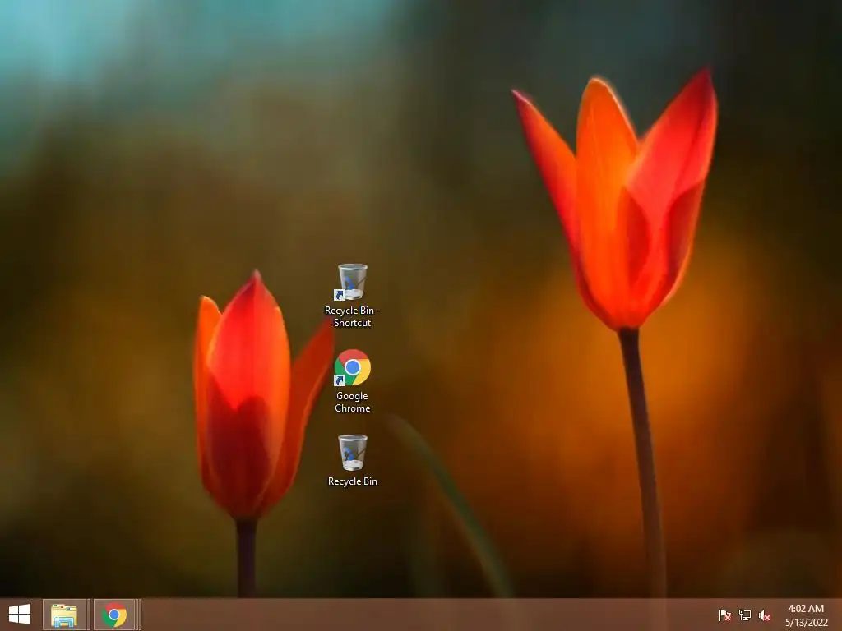Open the clock showing 4:02 AM

point(806,615)
